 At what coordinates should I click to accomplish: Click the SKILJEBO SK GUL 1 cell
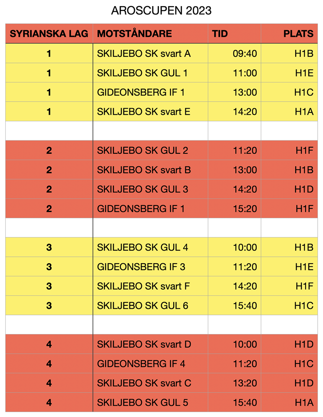click(142, 73)
